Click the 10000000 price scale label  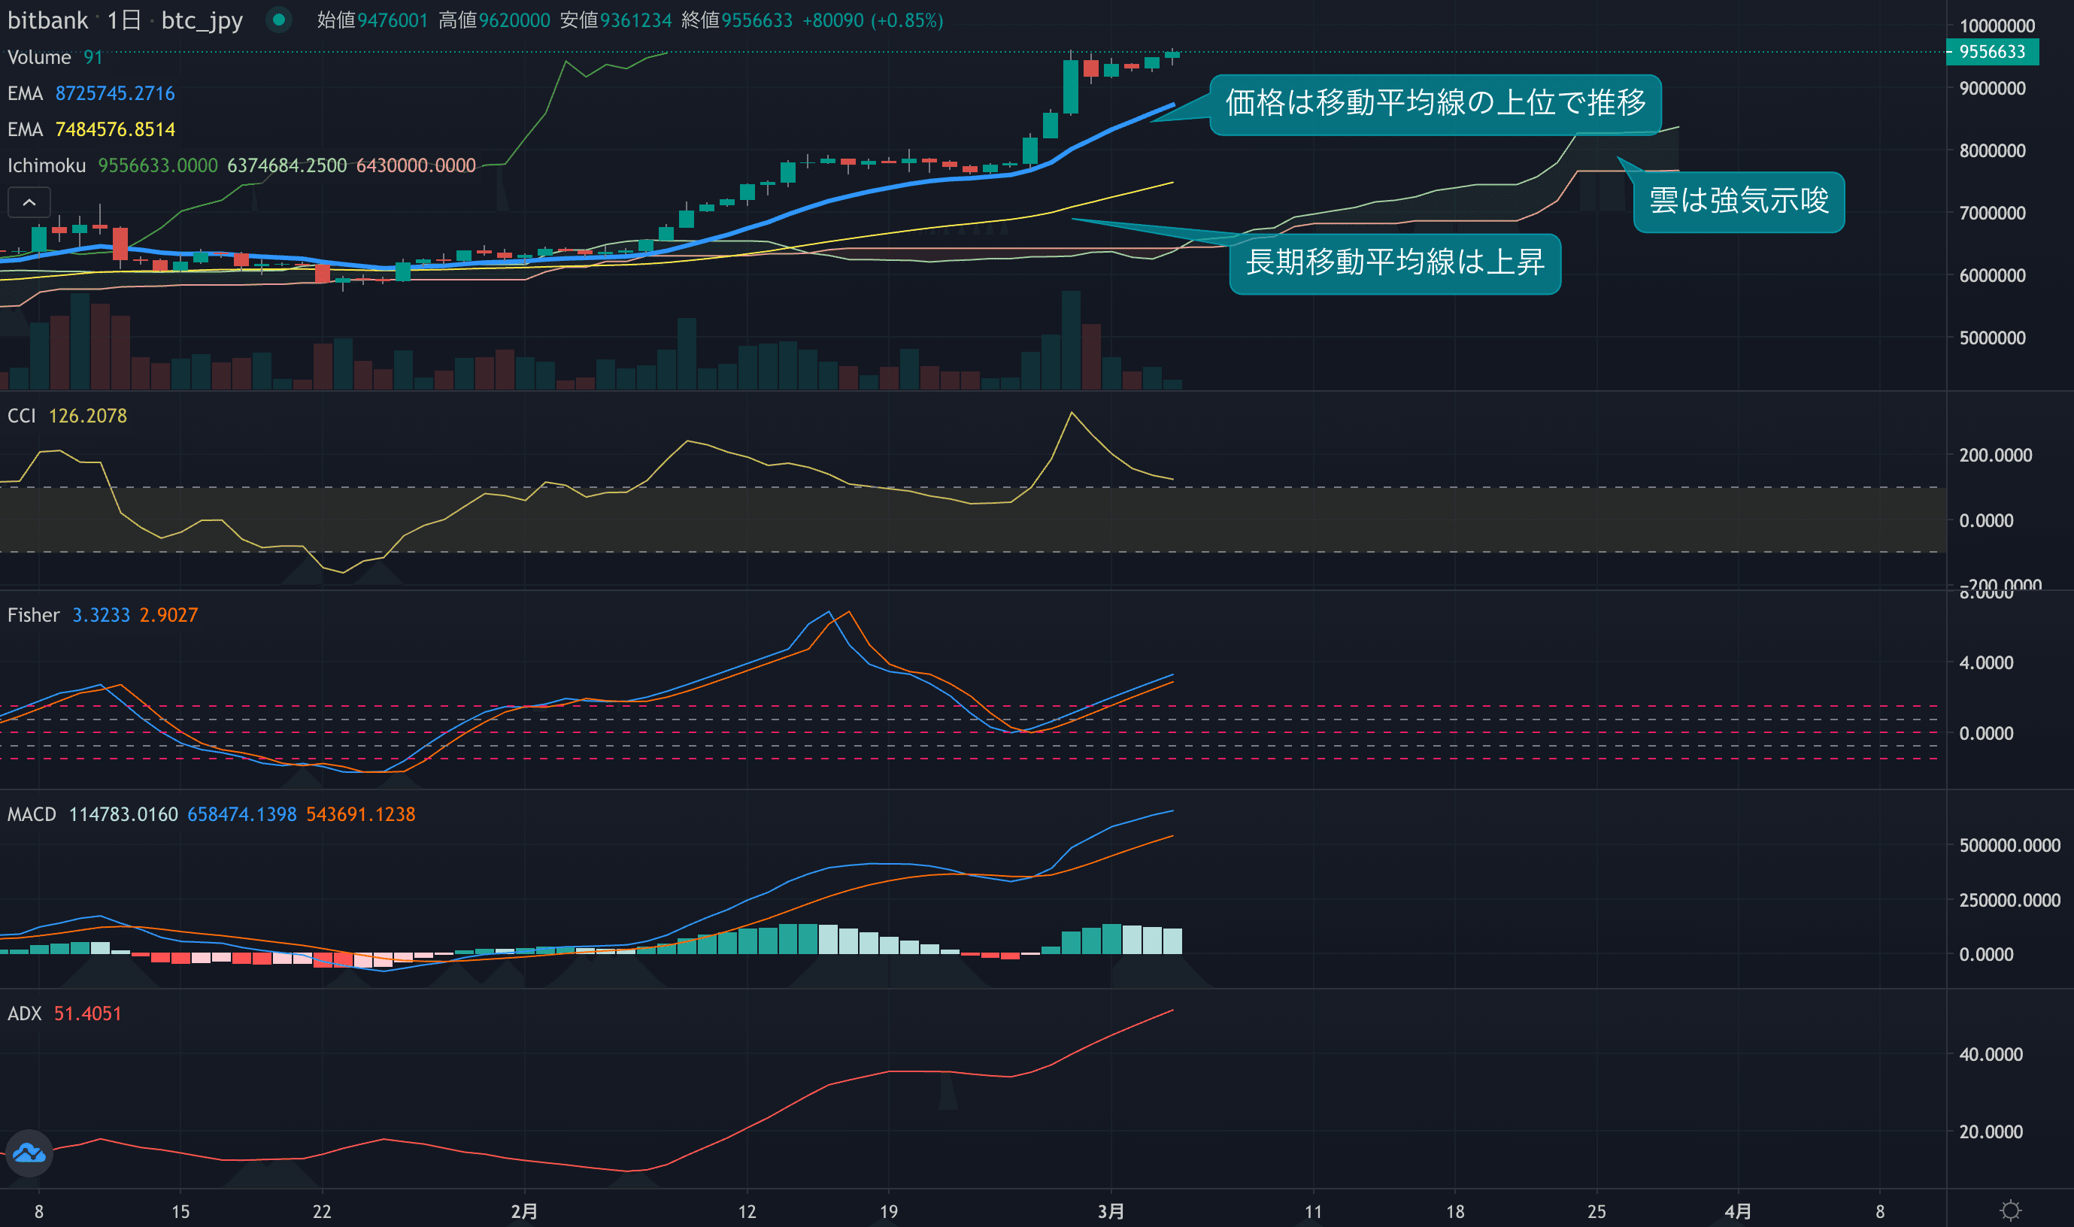pos(1997,26)
